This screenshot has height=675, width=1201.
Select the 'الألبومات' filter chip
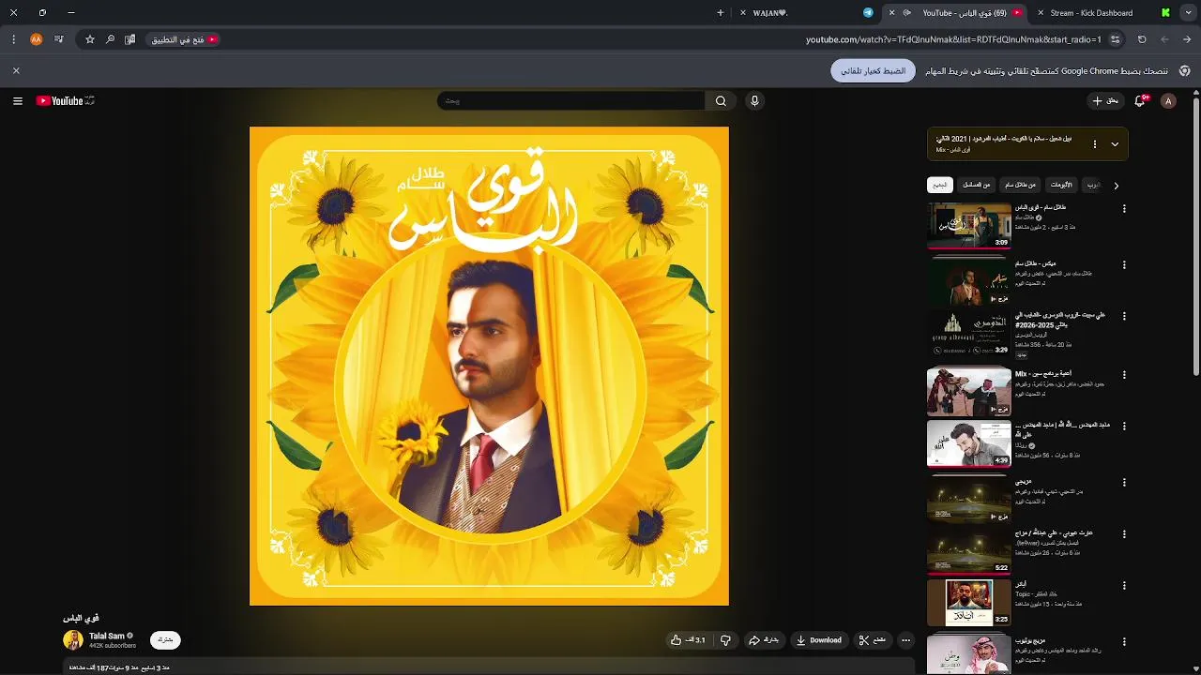click(x=1061, y=185)
